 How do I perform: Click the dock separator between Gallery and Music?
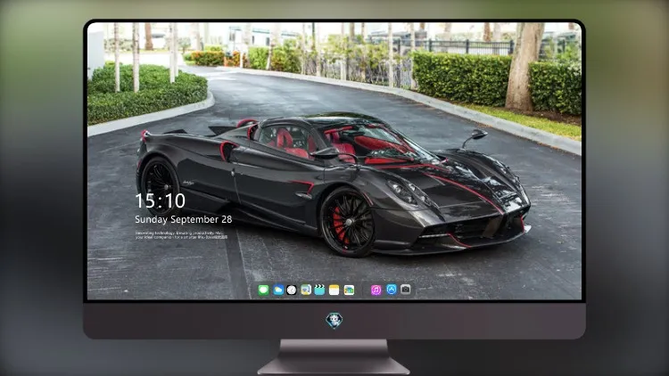[x=363, y=290]
